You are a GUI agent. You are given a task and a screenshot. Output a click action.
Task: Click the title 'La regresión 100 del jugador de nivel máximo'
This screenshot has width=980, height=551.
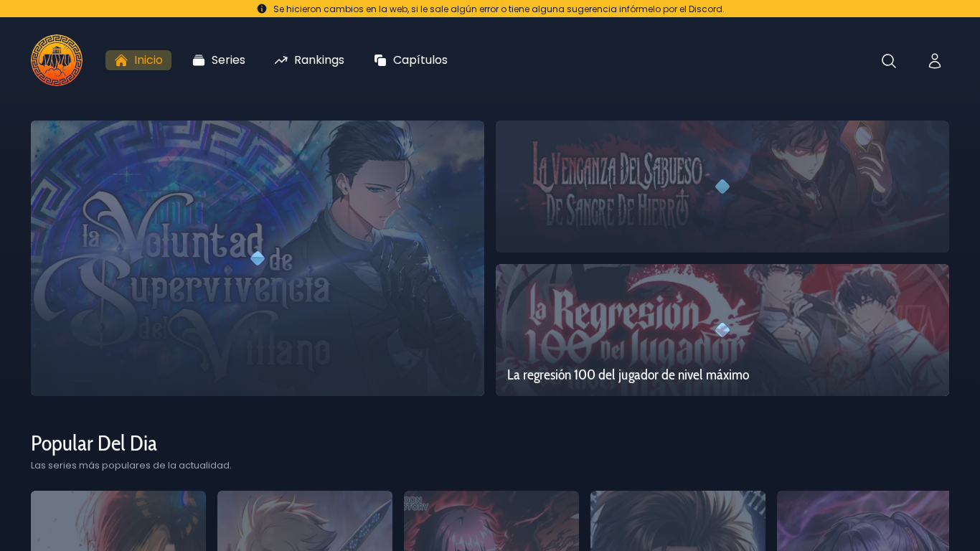coord(628,375)
